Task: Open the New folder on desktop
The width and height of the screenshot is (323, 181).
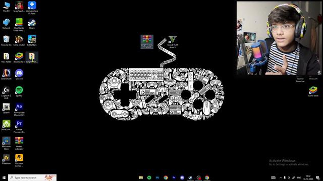Action: click(6, 58)
